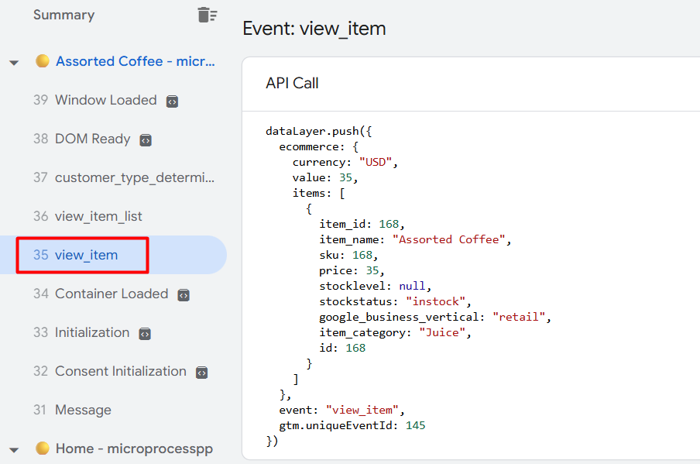Click the code icon beside DOM Ready

(x=145, y=140)
